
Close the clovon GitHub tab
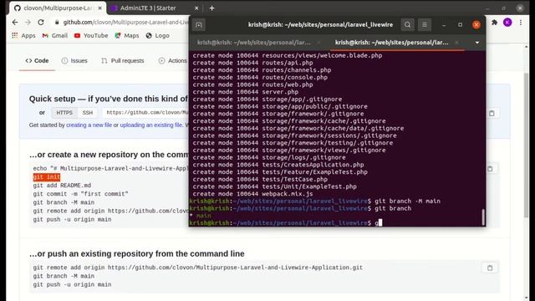(x=100, y=8)
